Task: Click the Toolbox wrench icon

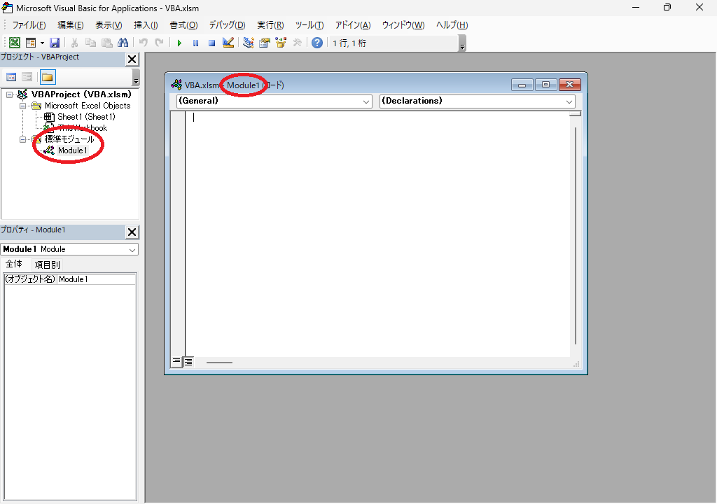Action: (x=297, y=43)
